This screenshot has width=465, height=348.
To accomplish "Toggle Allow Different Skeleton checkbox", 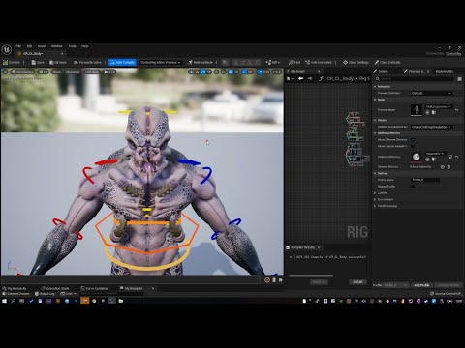I will 413,140.
